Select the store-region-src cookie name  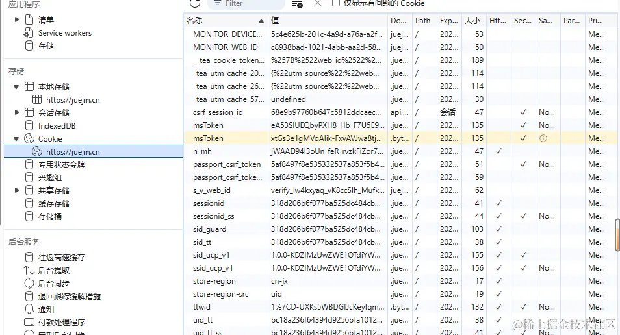coord(220,294)
